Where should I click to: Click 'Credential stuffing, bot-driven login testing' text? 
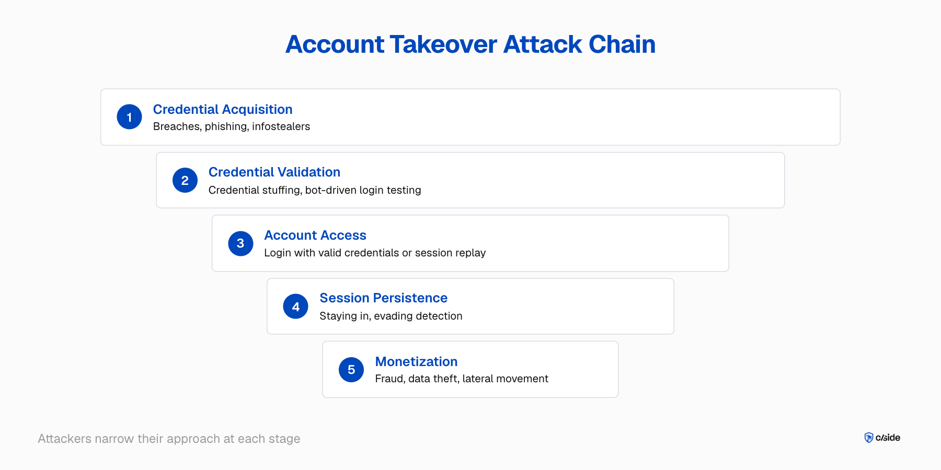click(315, 190)
